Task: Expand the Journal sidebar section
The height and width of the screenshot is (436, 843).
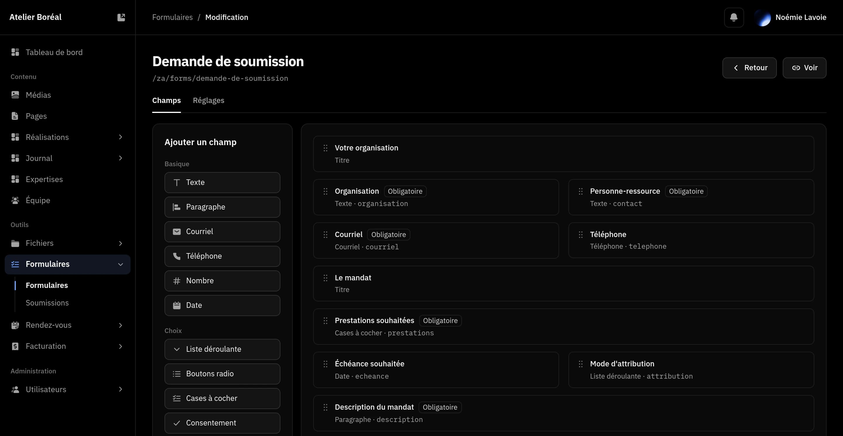Action: 120,158
